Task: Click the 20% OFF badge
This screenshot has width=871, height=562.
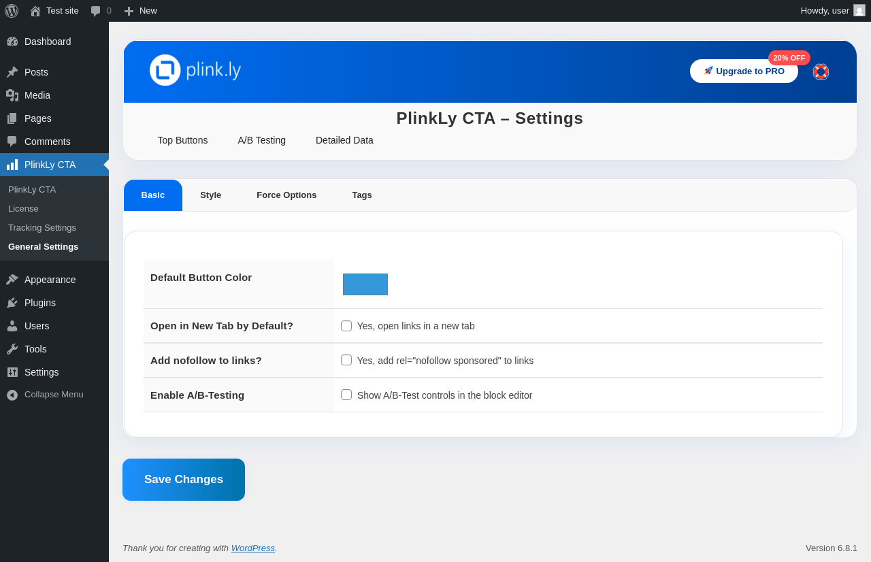Action: pos(789,58)
